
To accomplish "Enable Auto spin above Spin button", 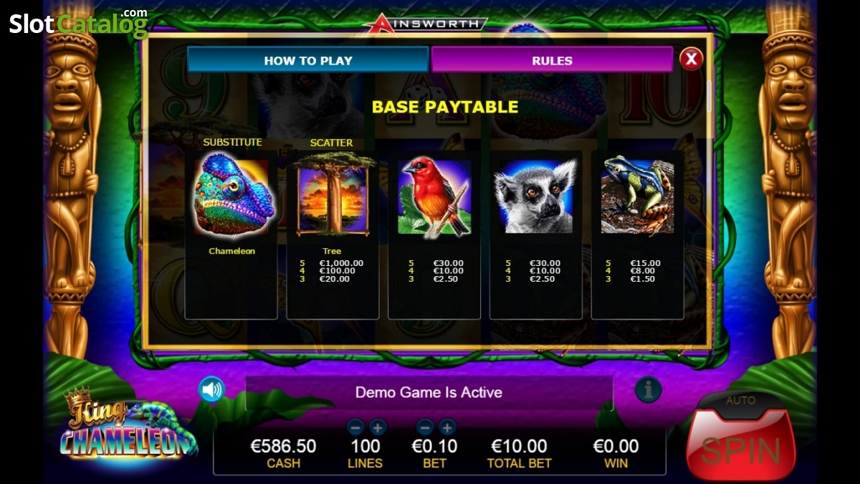I will pos(740,400).
